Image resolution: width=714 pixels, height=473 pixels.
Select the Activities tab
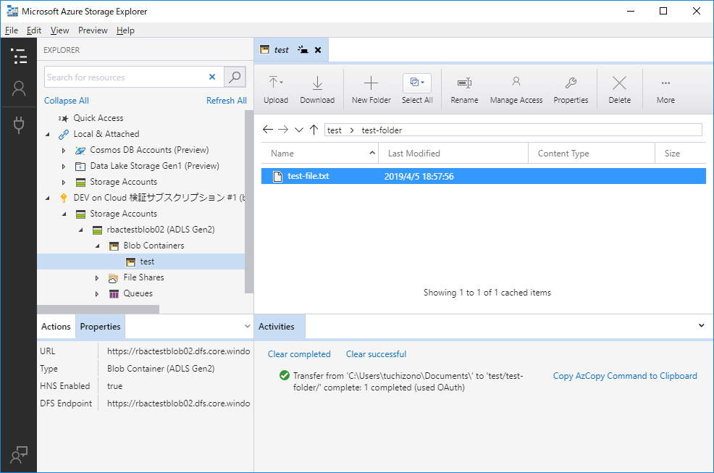coord(279,326)
